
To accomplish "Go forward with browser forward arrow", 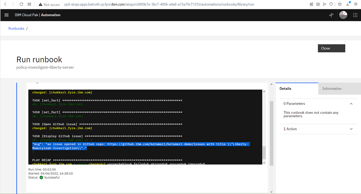I will 13,4.
